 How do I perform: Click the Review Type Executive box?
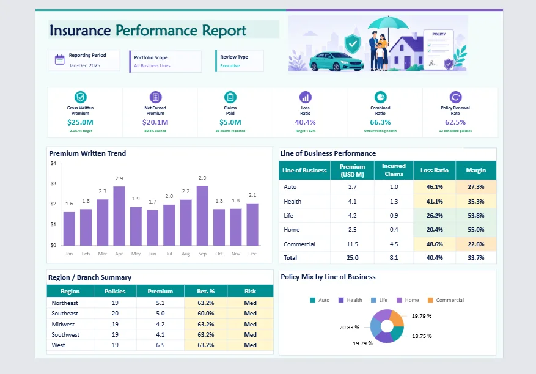240,61
